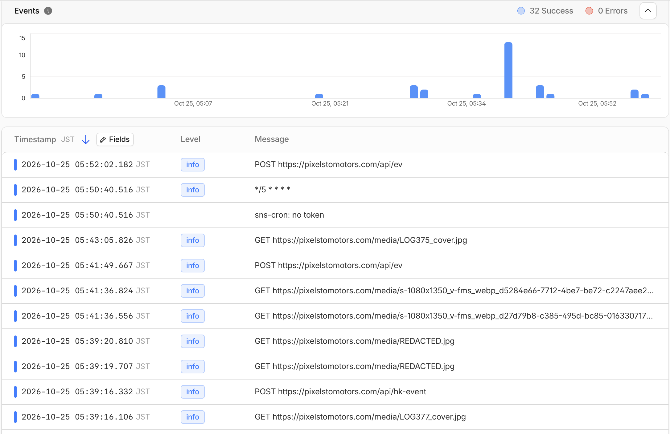This screenshot has width=670, height=434.
Task: Click info badge on 05:39:19.707 row
Action: point(193,367)
